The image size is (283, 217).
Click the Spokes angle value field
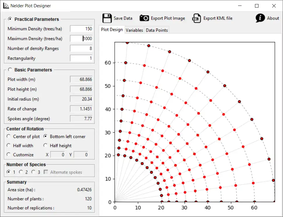(x=81, y=119)
